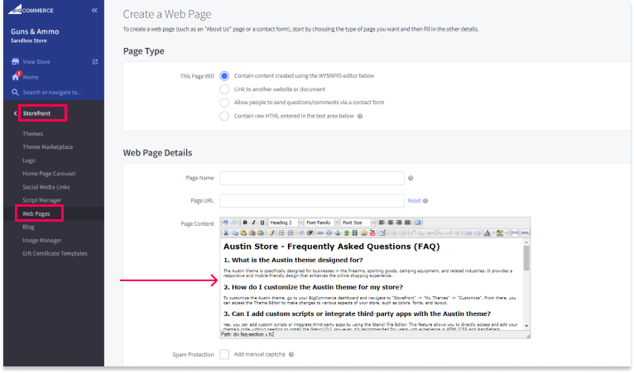Open Script Manager menu item
The height and width of the screenshot is (373, 634).
(41, 200)
